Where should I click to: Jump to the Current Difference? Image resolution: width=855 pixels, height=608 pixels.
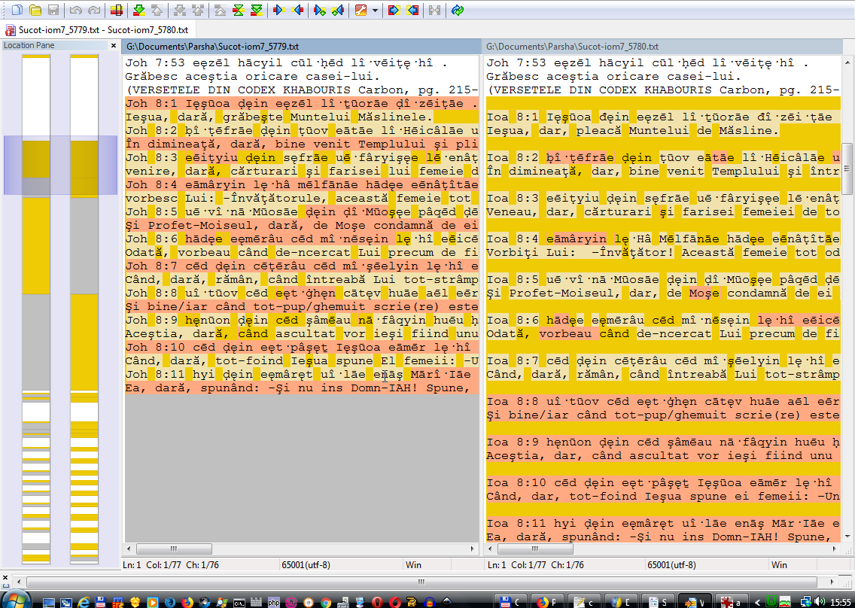[238, 11]
